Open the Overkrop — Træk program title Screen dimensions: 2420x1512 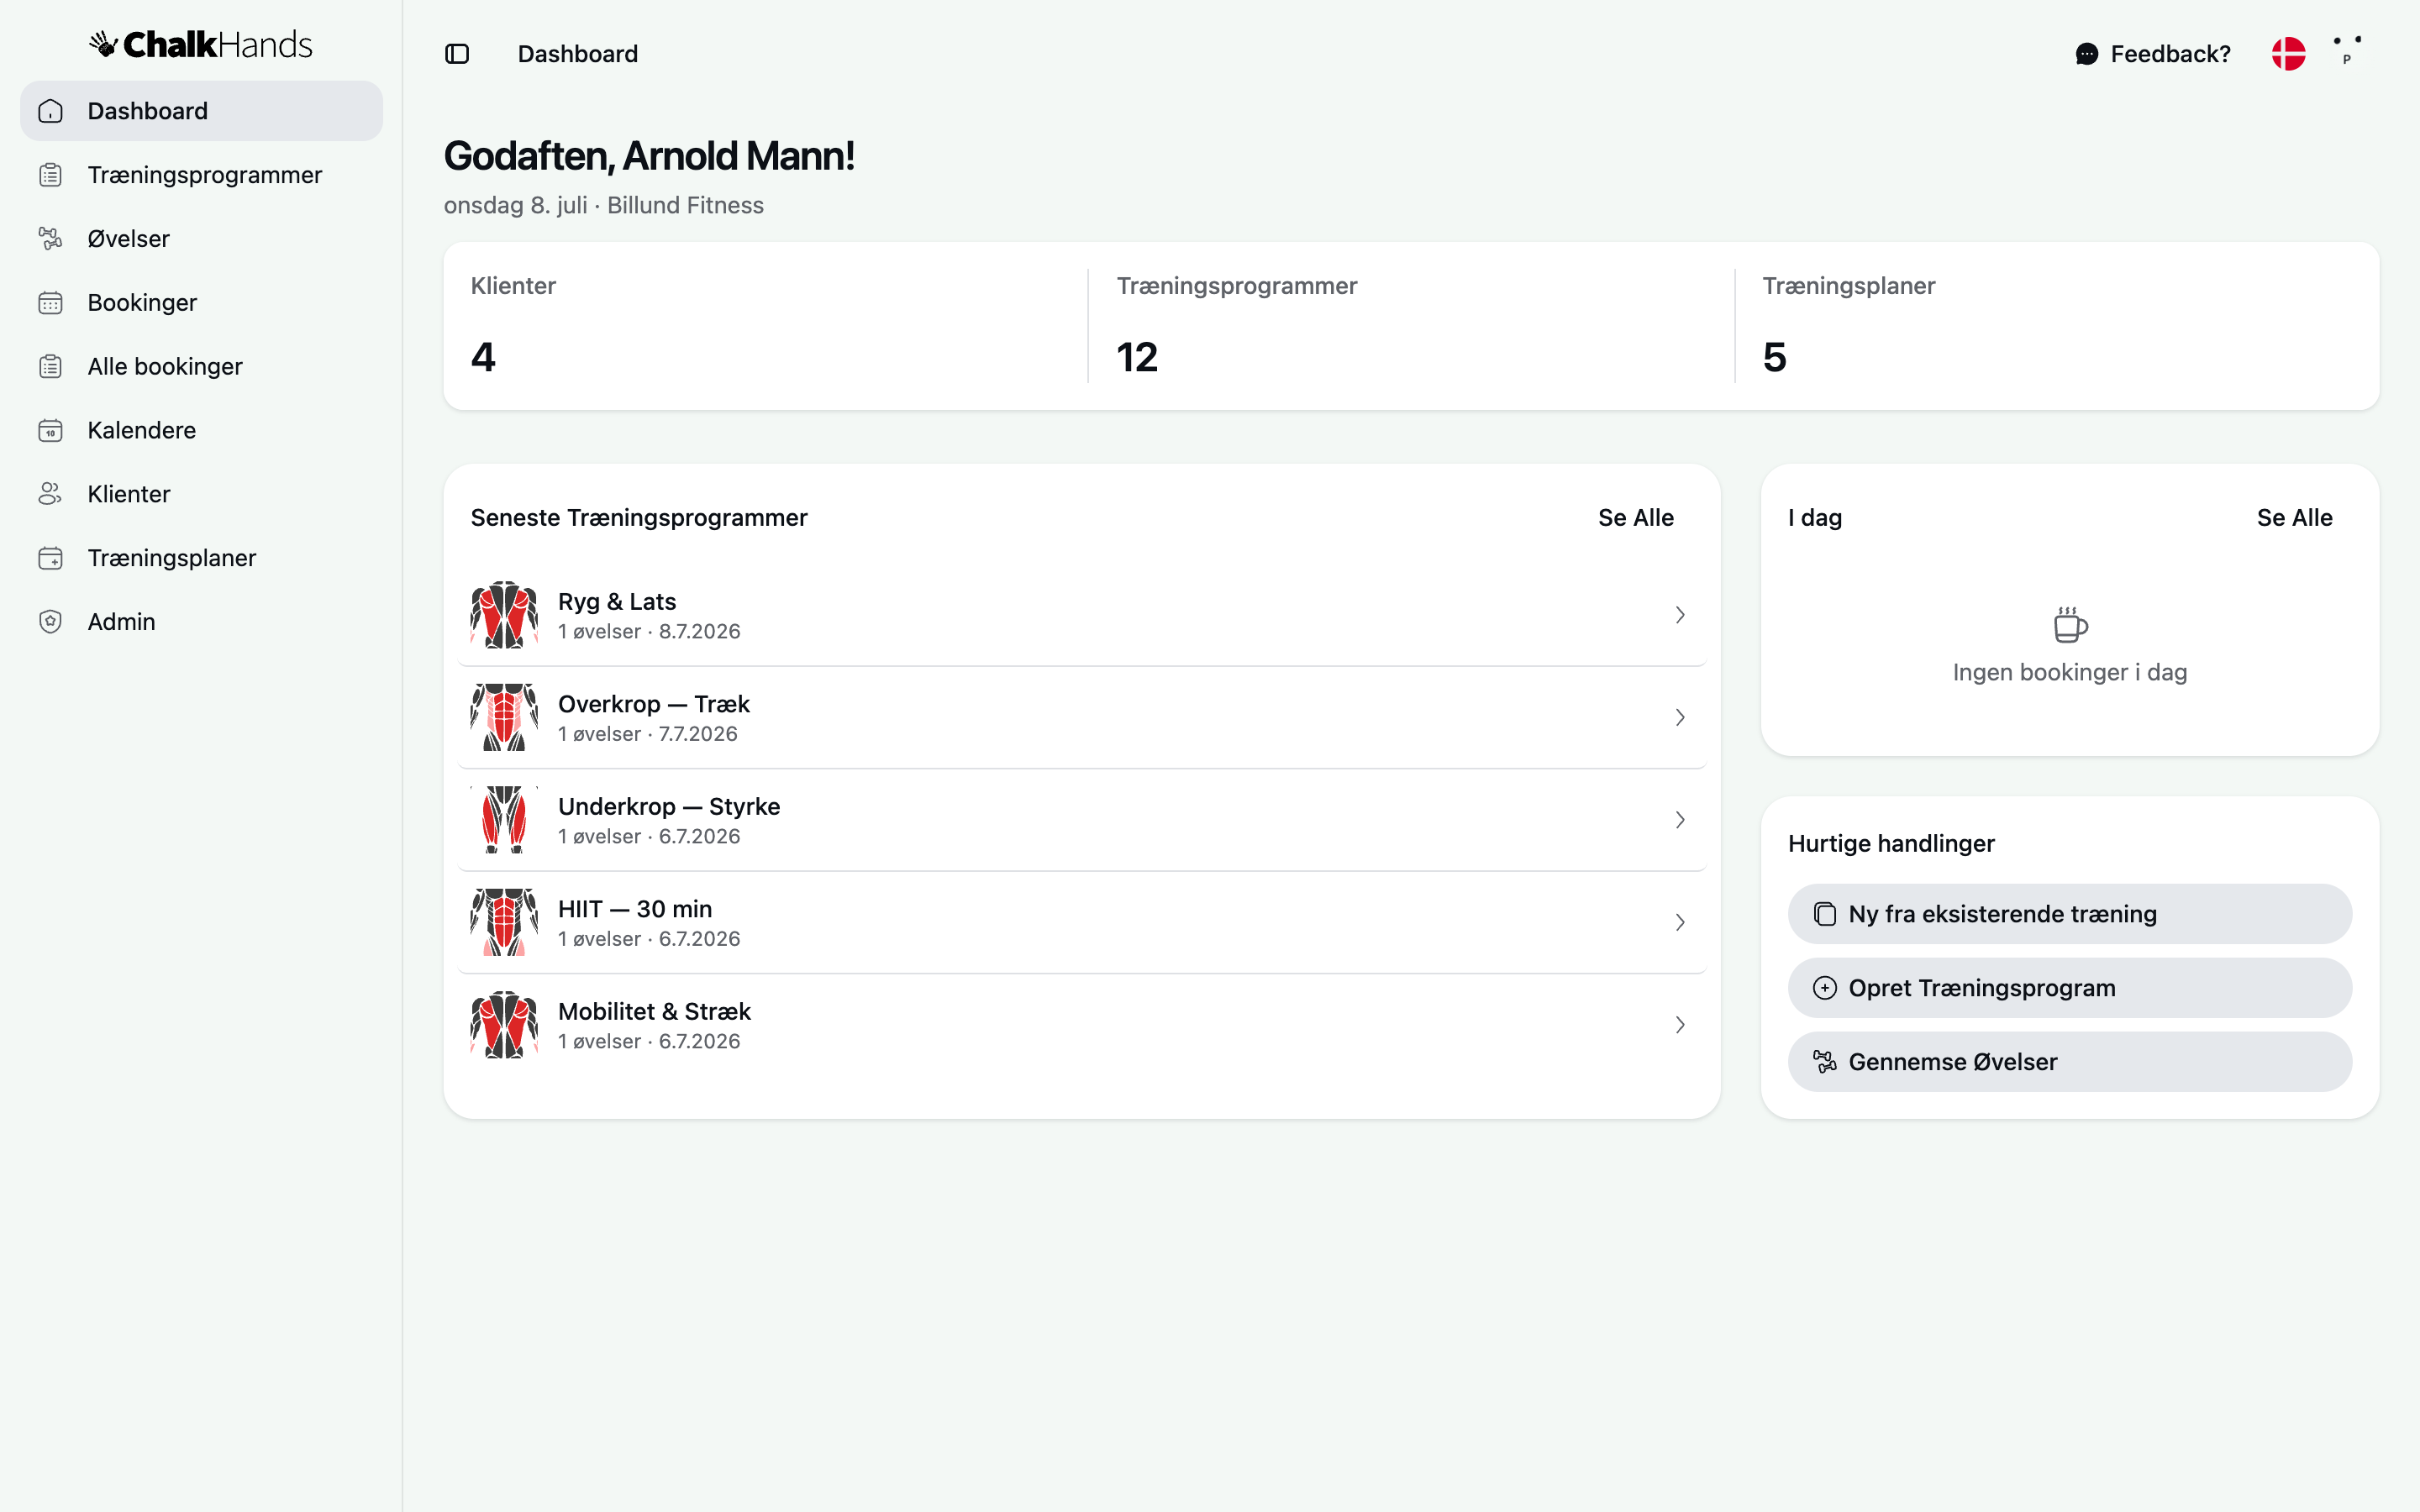(653, 704)
